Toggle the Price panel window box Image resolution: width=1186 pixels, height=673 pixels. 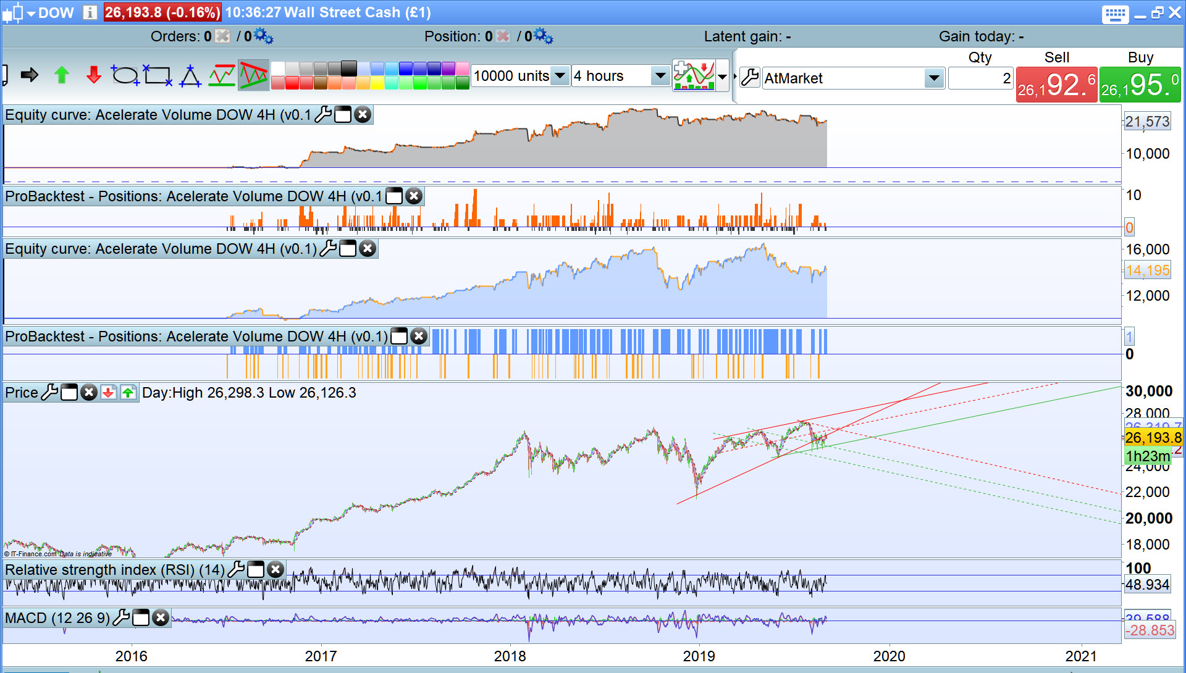click(69, 393)
